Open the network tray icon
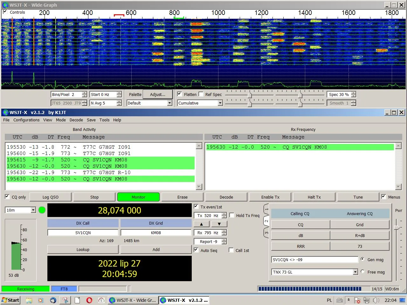Image resolution: width=407 pixels, height=305 pixels. tap(367, 300)
